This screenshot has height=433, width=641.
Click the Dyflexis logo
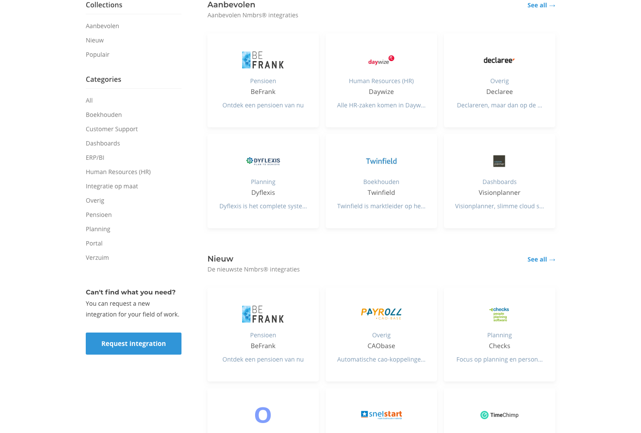[263, 161]
